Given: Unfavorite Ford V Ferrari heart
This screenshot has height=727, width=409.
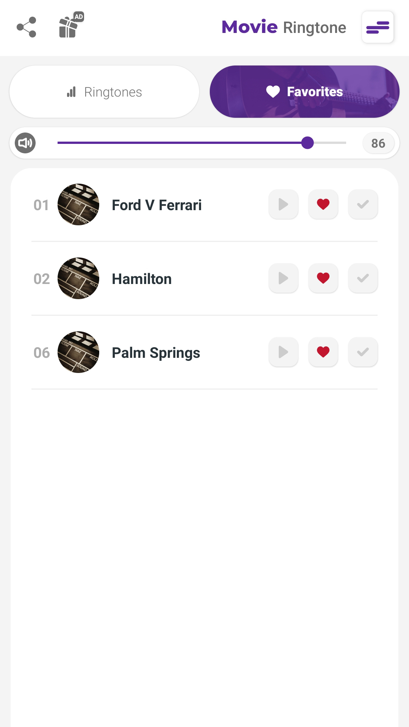Looking at the screenshot, I should coord(323,204).
